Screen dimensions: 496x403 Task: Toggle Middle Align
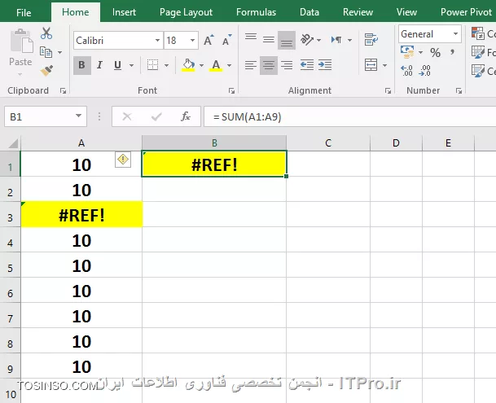[x=269, y=40]
